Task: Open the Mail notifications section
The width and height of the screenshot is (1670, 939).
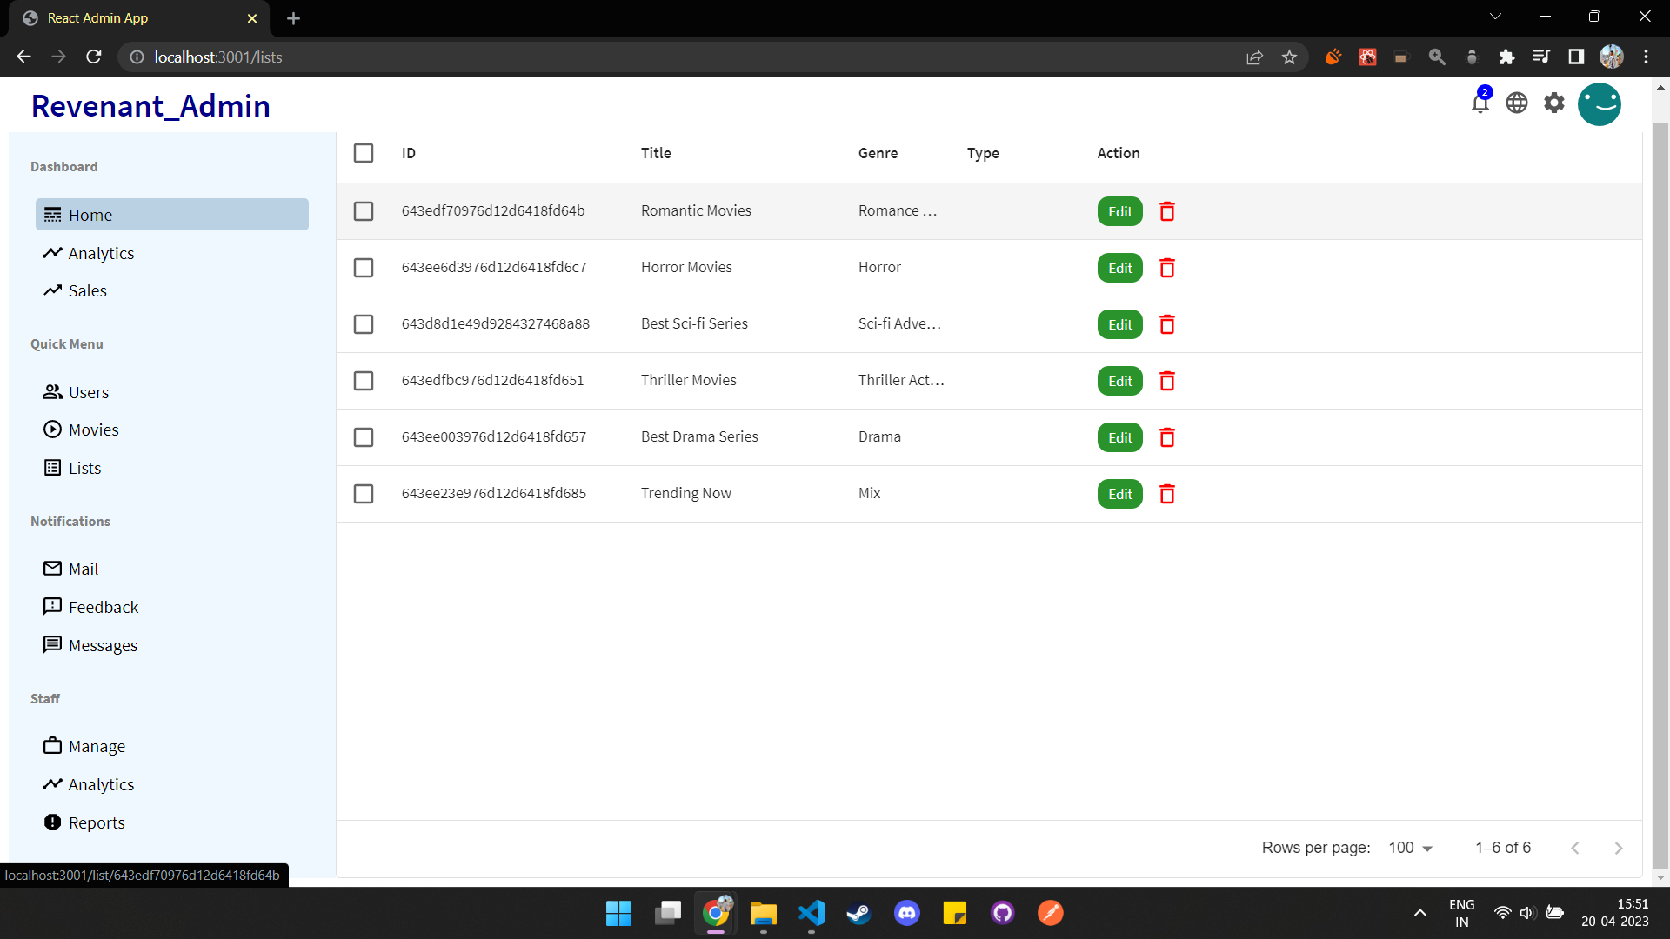Action: pos(83,568)
